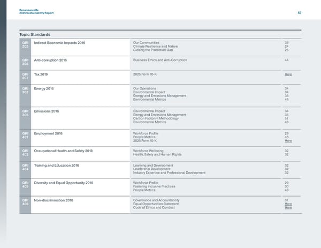
Task: Select the 'GRI 302' code cell
Action: (25, 95)
